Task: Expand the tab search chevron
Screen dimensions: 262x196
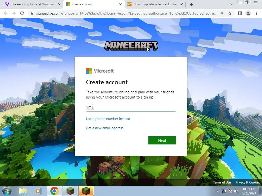Action: 231,4
